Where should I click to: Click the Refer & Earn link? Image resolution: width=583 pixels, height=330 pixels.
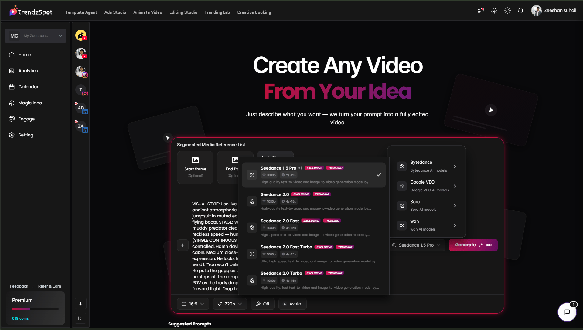49,286
